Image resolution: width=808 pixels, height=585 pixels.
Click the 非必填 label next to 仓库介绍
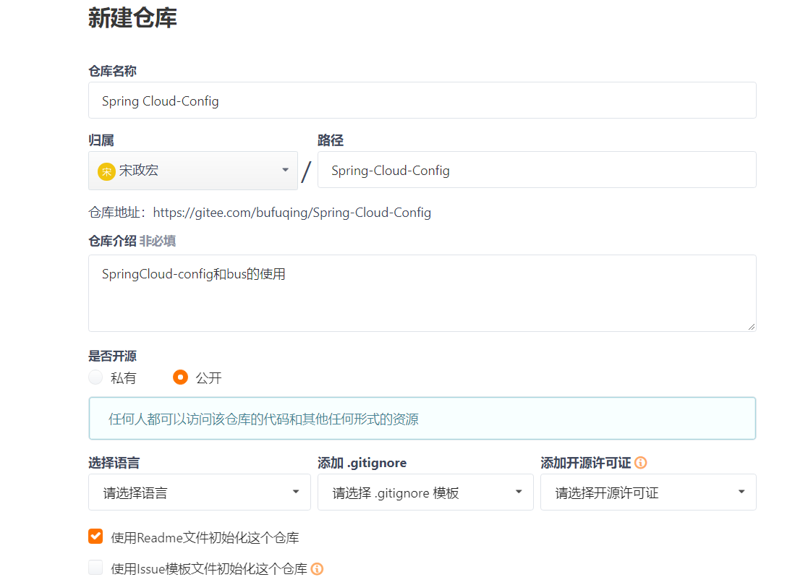(x=156, y=241)
